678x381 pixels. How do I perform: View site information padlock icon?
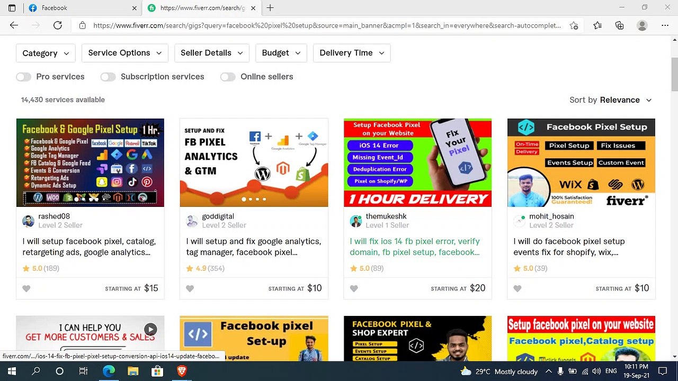82,25
